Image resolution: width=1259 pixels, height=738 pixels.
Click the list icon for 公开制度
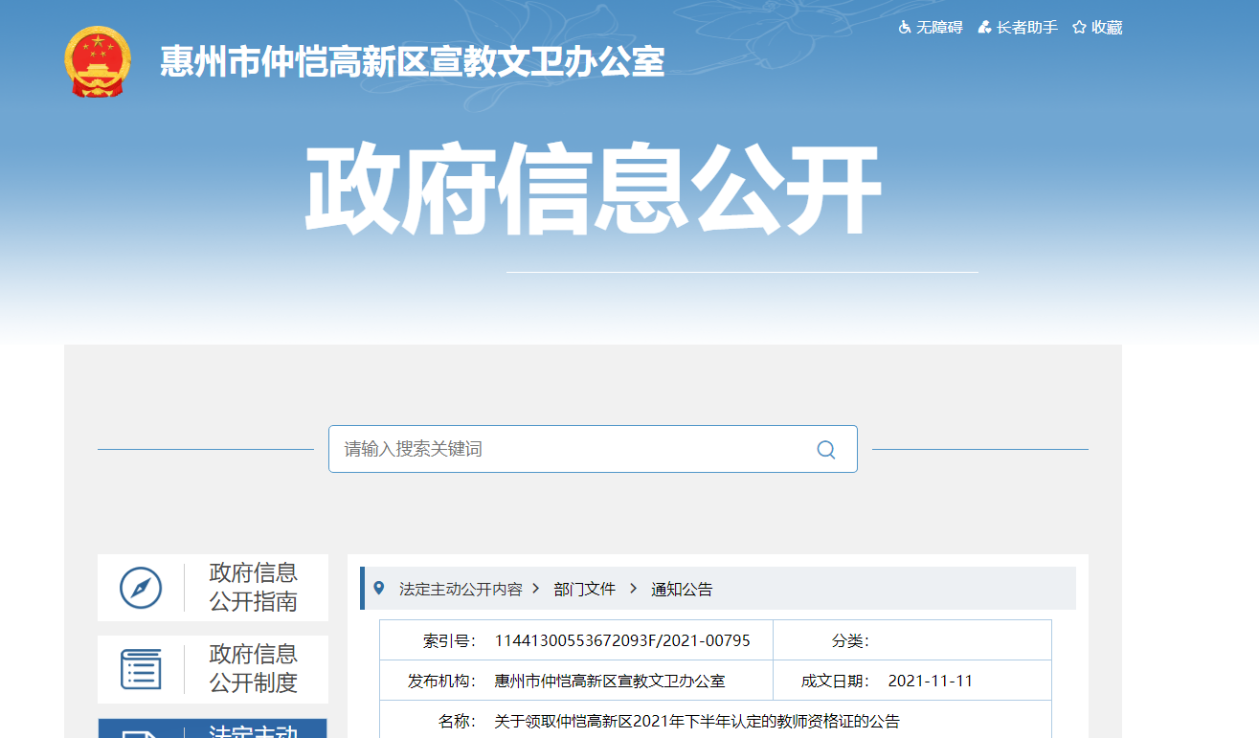(141, 668)
